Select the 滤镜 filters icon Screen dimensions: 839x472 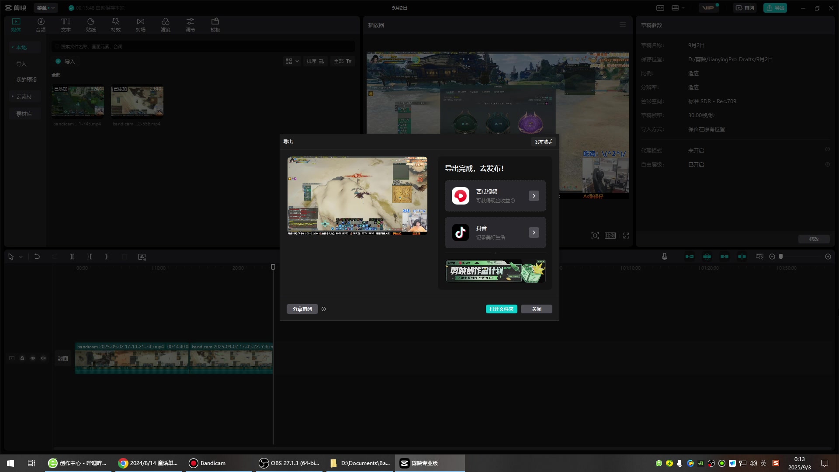point(166,25)
